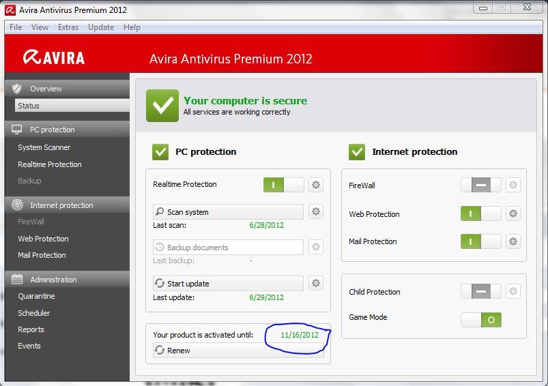Click 'All services are working correctly' text

(x=237, y=112)
